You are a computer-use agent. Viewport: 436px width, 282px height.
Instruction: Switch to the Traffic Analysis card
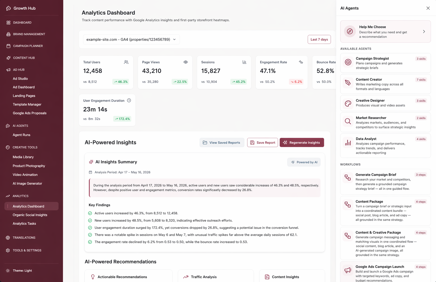pos(216,276)
